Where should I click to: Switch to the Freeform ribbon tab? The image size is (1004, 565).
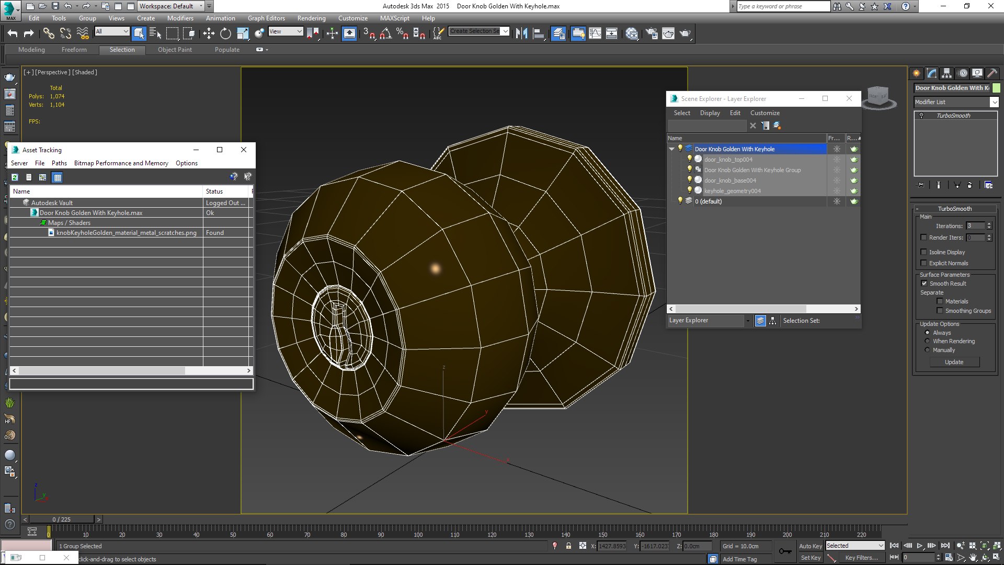[x=74, y=50]
